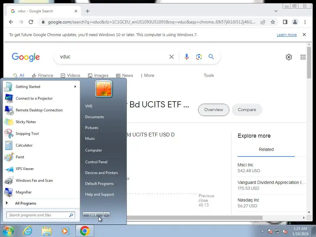
Task: Open a new Chrome tab
Action: 87,11
